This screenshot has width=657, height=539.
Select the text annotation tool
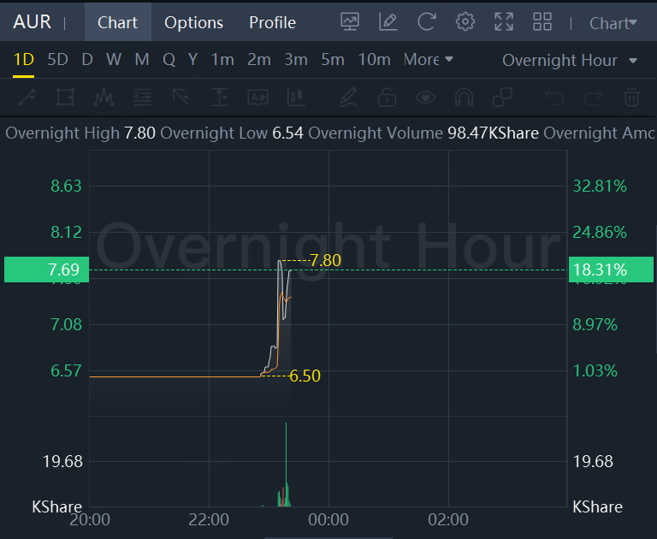point(257,98)
